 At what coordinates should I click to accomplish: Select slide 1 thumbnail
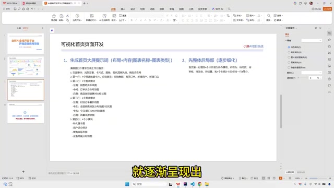tap(26, 43)
